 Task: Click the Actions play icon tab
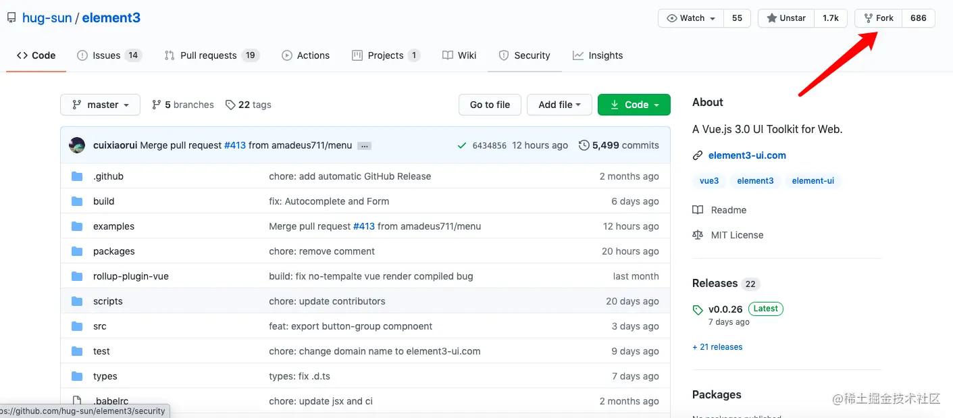[x=287, y=55]
